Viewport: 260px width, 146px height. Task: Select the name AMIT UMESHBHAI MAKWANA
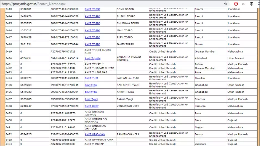pos(96,120)
